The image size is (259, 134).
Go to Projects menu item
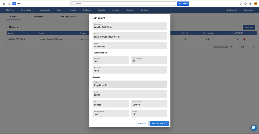click(x=72, y=10)
